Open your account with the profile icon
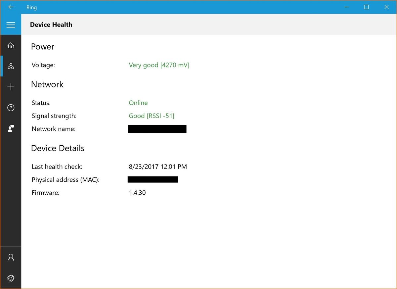 coord(11,257)
